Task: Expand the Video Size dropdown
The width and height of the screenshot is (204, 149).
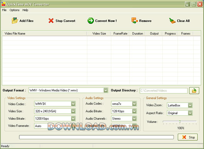Action: (73, 111)
